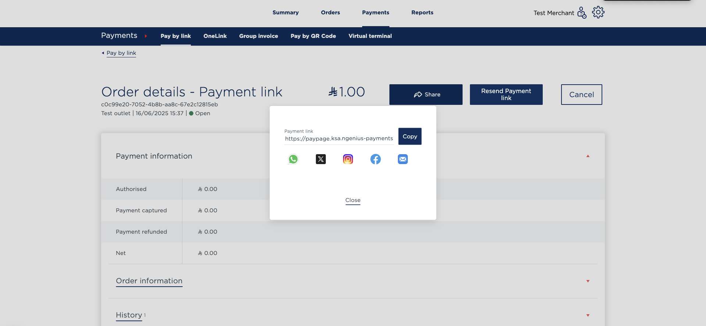Screen dimensions: 706x326
Task: Open the Reports tab
Action: [x=422, y=13]
